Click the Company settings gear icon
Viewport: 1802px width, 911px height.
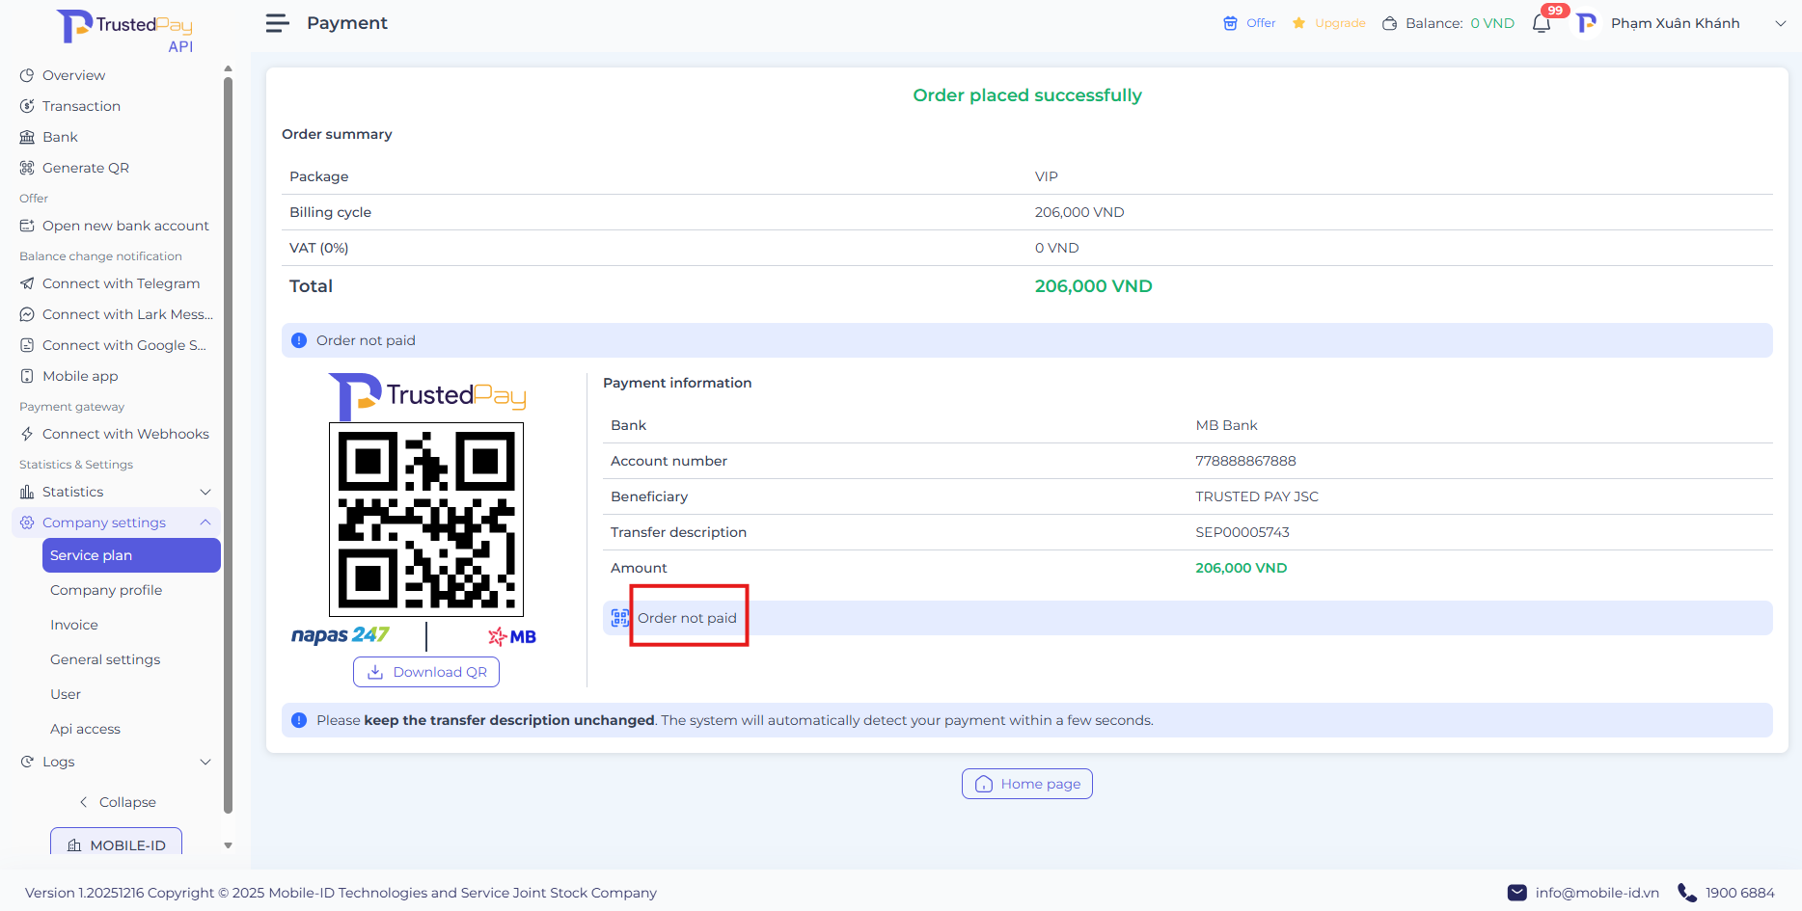point(27,522)
